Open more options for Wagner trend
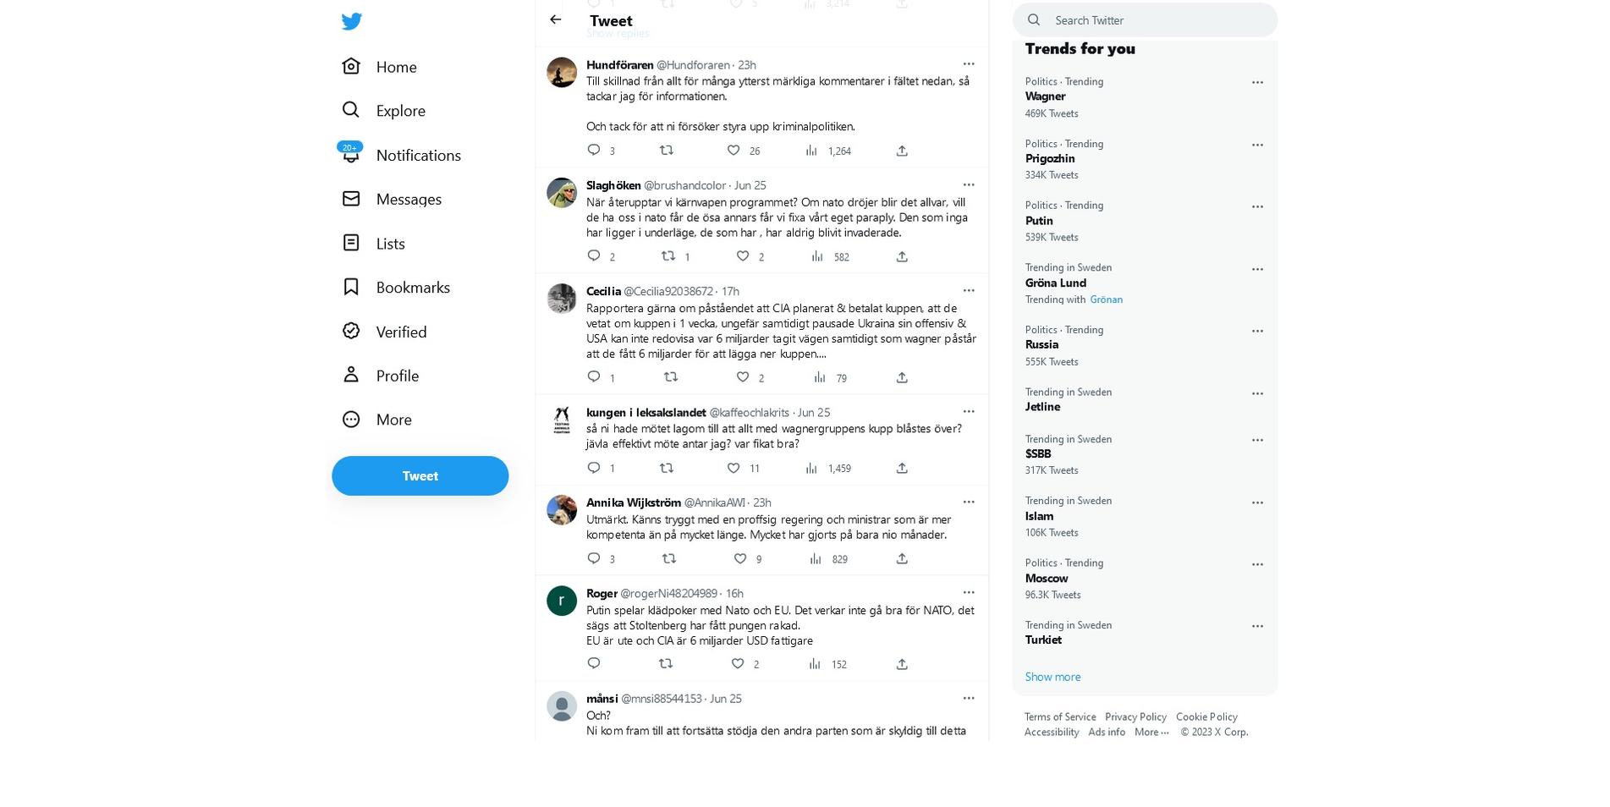Viewport: 1610px width, 807px height. tap(1257, 82)
